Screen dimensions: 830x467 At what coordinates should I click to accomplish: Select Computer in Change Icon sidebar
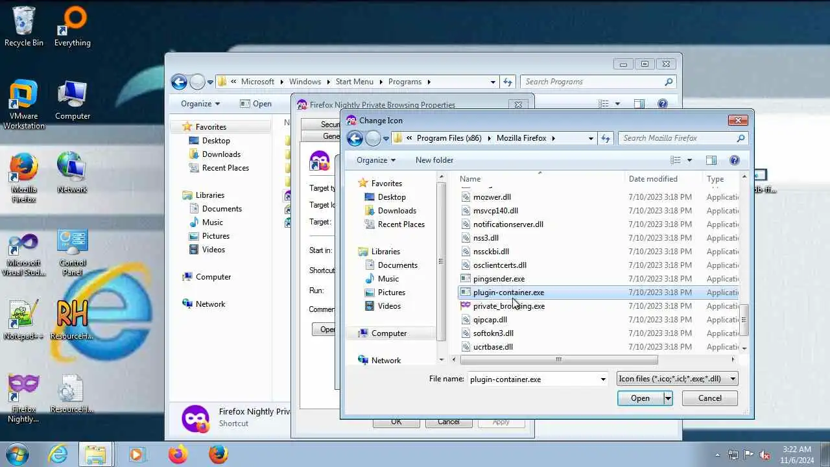(389, 333)
